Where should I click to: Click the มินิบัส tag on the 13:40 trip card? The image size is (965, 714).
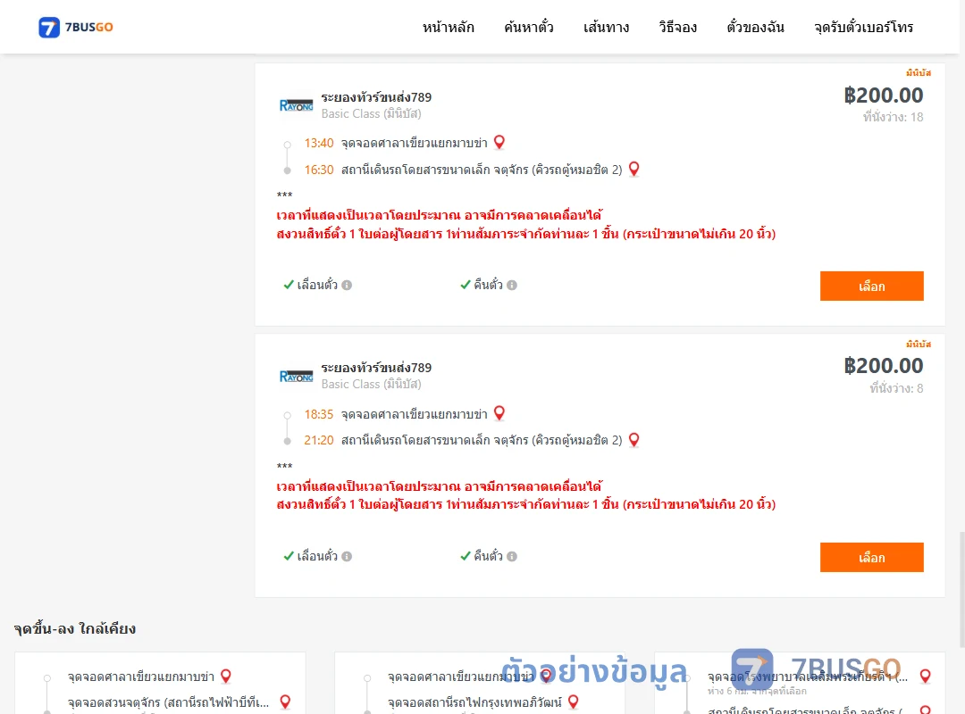pos(919,72)
